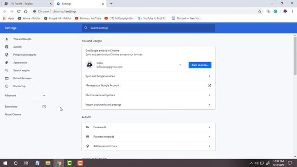Expand the Advanced settings section
The width and height of the screenshot is (297, 167).
(25, 96)
